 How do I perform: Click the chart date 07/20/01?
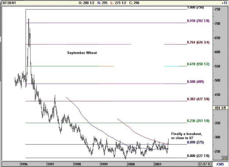9,3
